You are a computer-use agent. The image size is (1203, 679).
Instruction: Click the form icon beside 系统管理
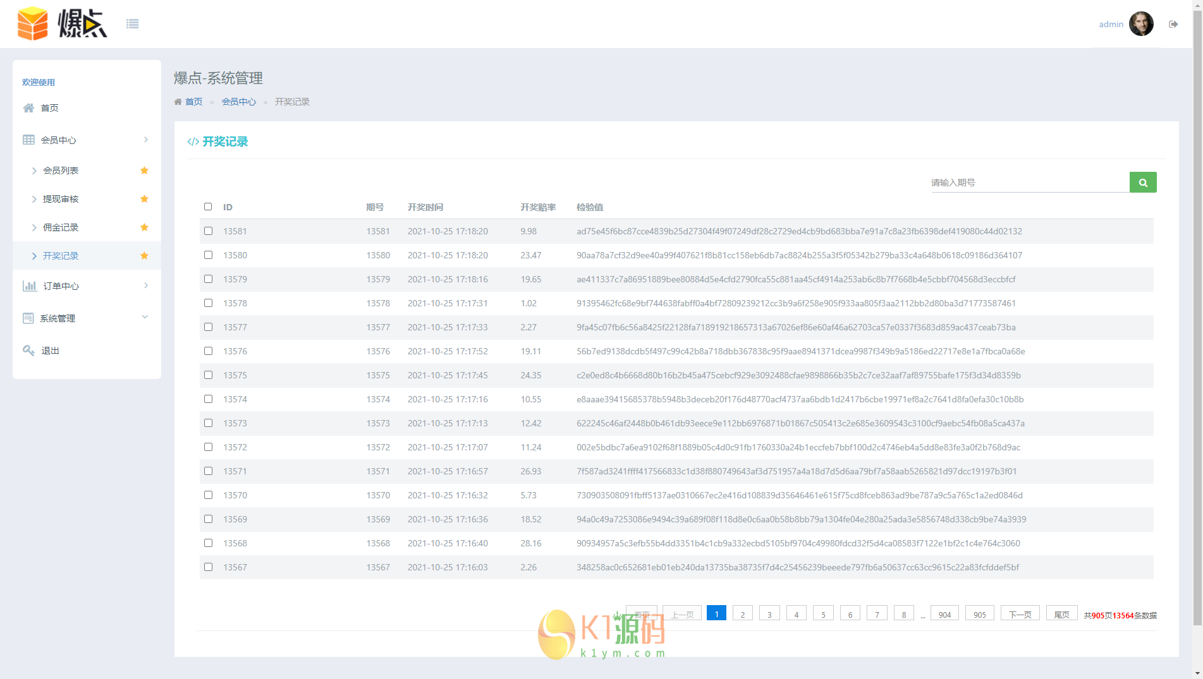[x=28, y=318]
